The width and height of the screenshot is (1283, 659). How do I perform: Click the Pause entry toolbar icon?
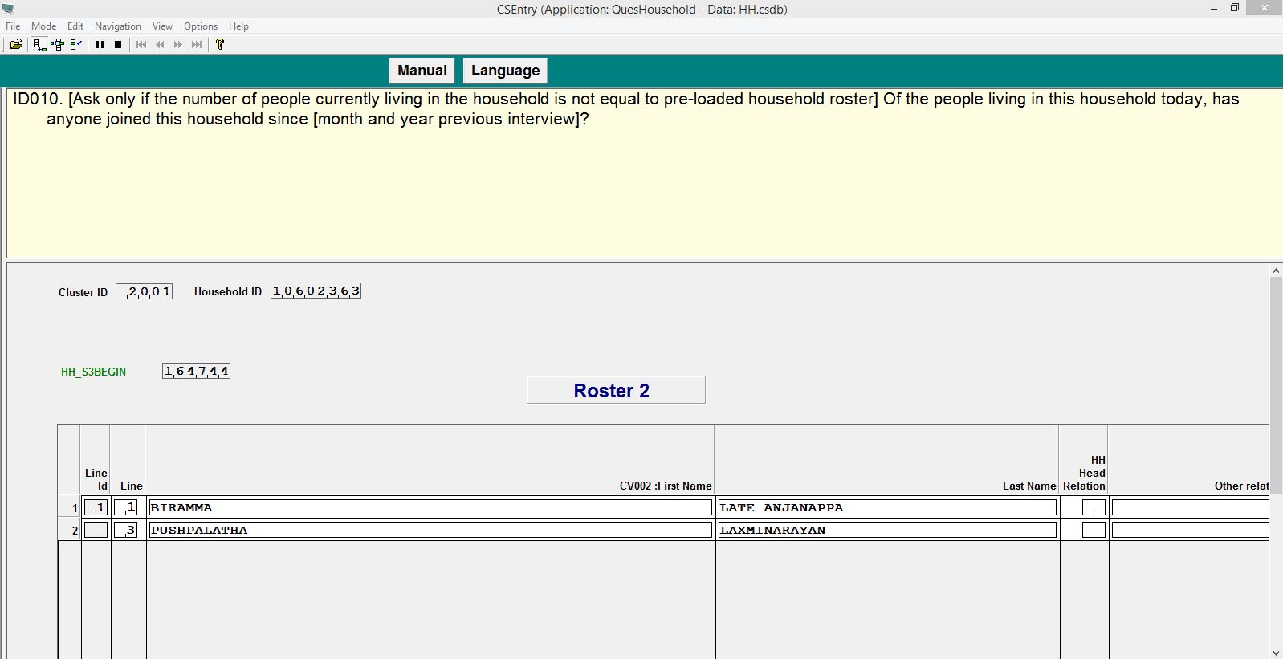tap(100, 45)
